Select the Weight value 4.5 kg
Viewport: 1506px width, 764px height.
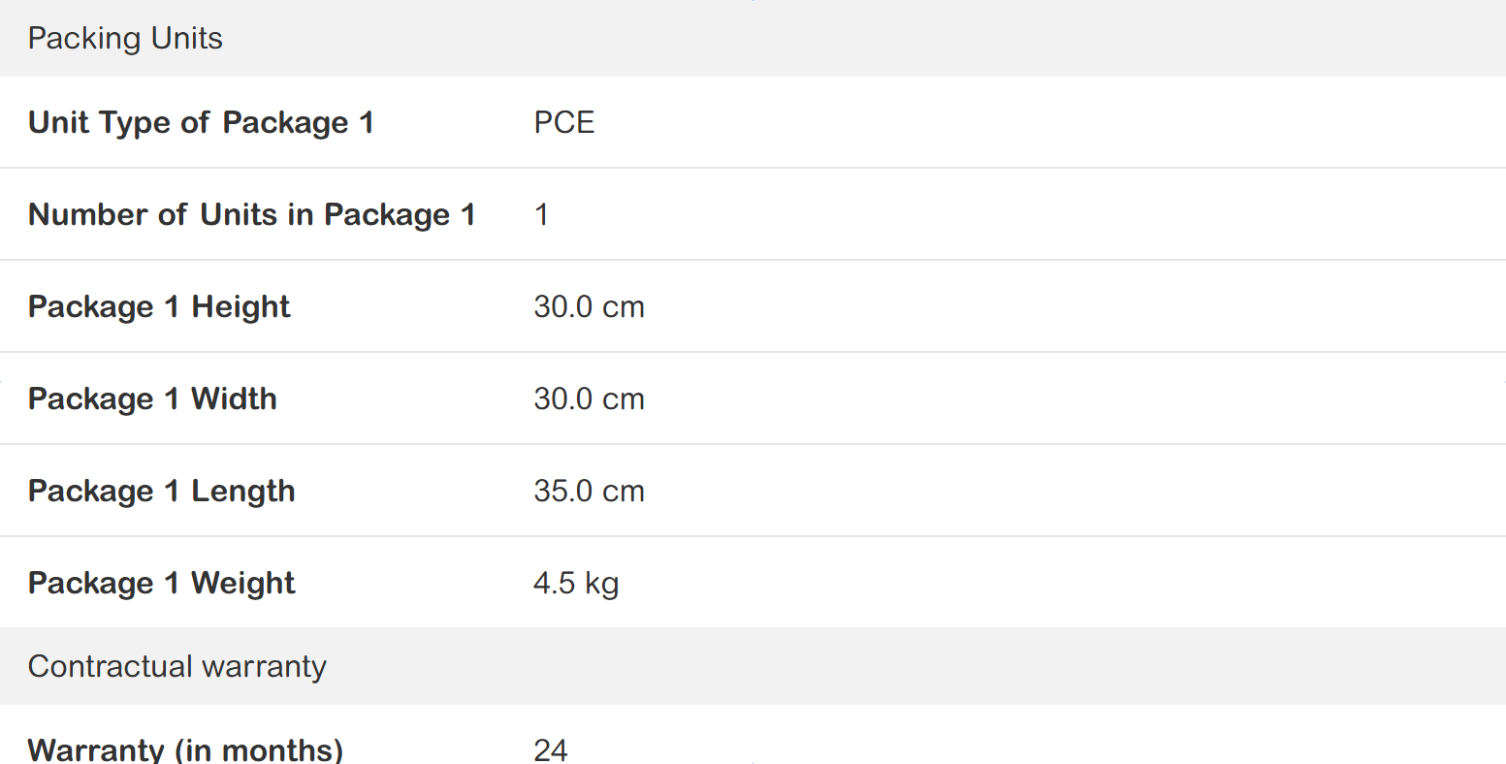point(576,583)
